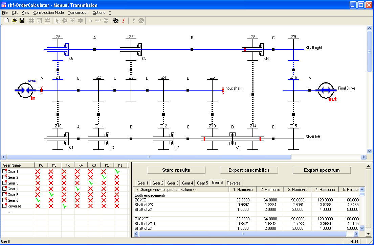Open the Construction Mode menu
The width and height of the screenshot is (374, 245).
click(48, 13)
